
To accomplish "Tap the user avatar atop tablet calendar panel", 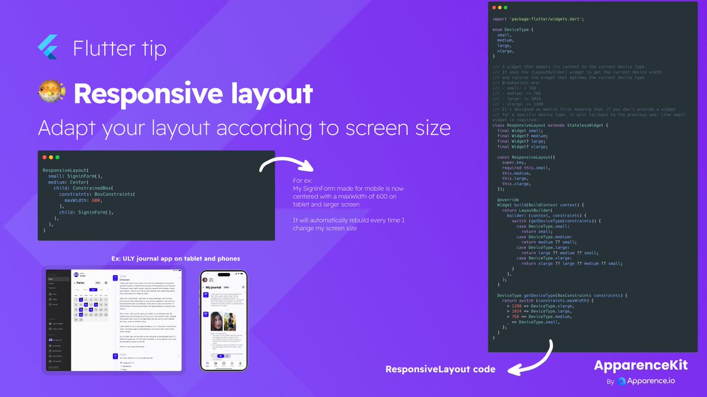I will [x=76, y=275].
